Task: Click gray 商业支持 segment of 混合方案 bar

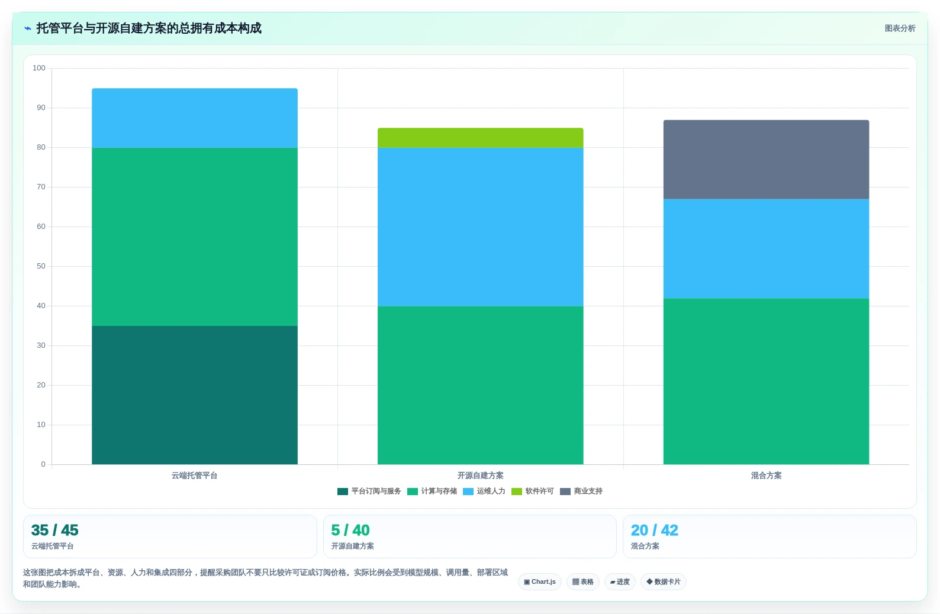Action: pyautogui.click(x=767, y=160)
